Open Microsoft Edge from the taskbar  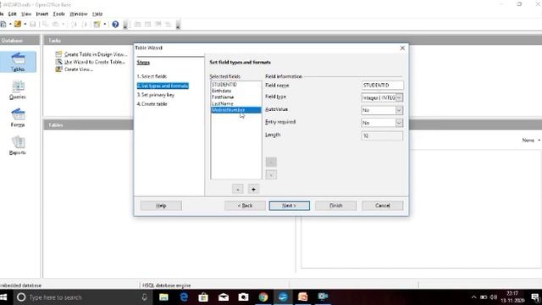click(184, 297)
